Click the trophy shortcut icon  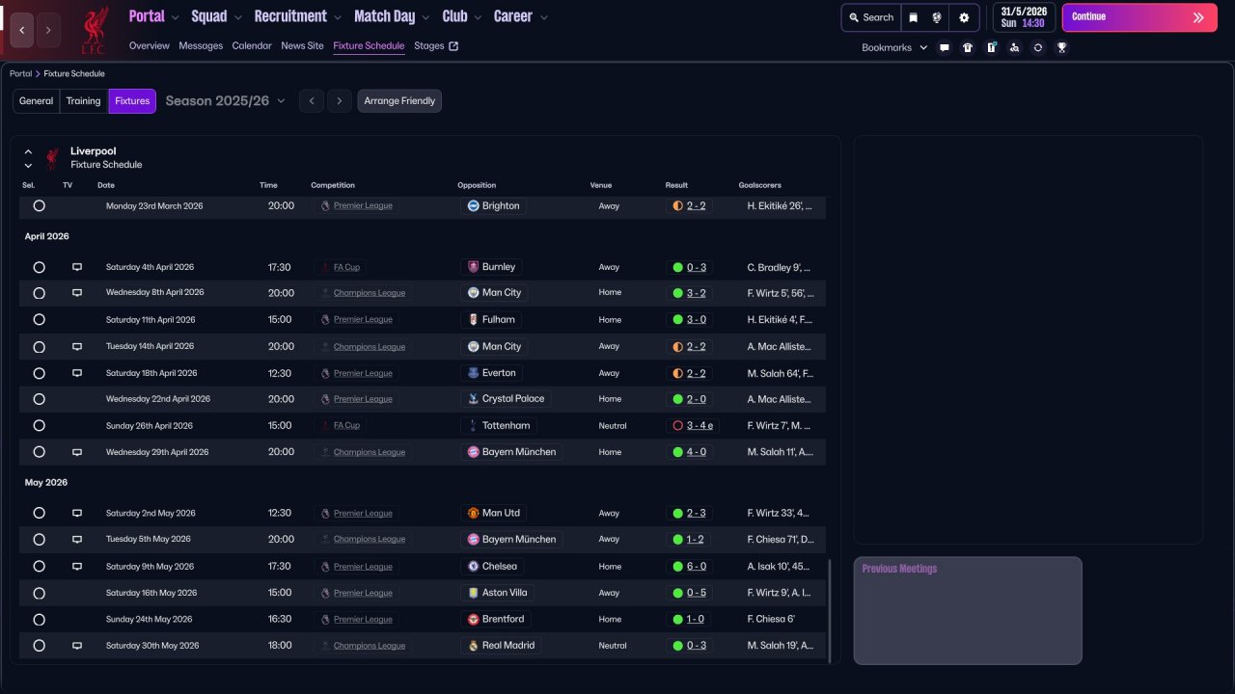click(1061, 47)
